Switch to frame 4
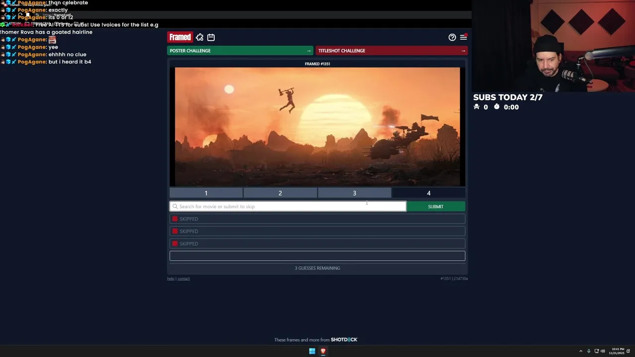635x357 pixels. click(429, 193)
